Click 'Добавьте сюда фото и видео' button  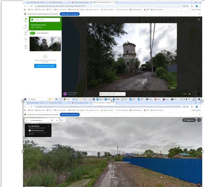[45, 66]
